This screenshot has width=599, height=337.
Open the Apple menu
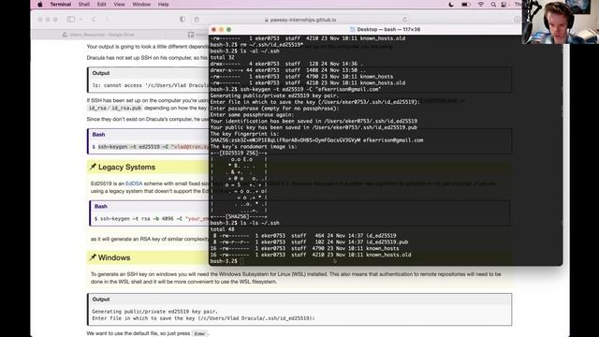point(39,5)
